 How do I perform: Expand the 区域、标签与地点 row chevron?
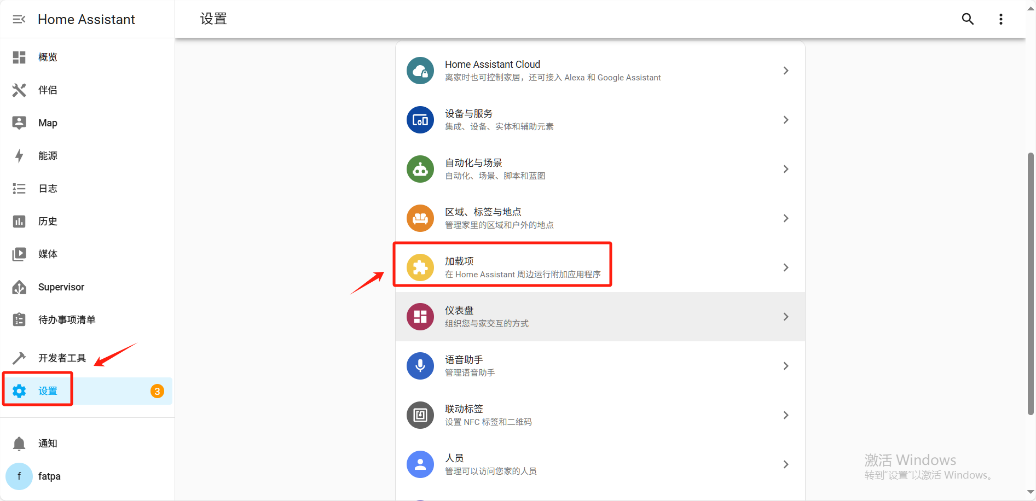(786, 218)
